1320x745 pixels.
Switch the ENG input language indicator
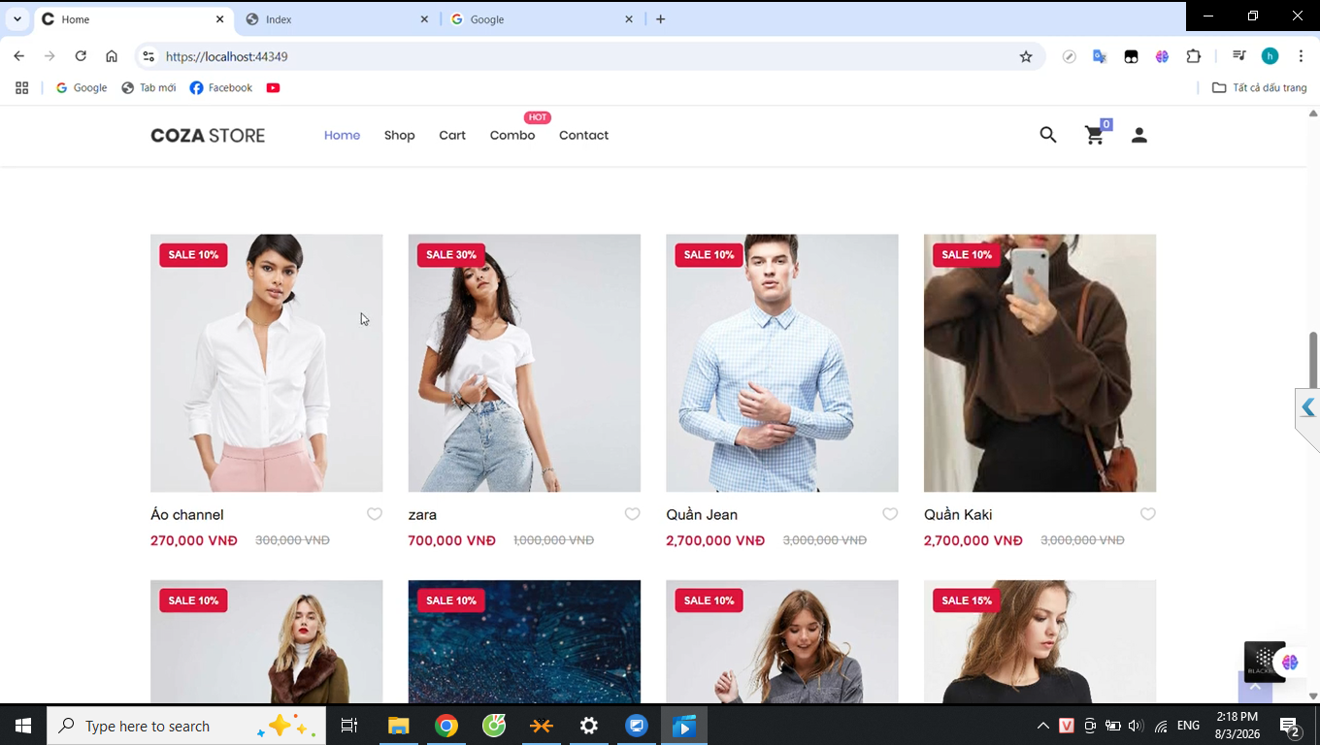1188,726
